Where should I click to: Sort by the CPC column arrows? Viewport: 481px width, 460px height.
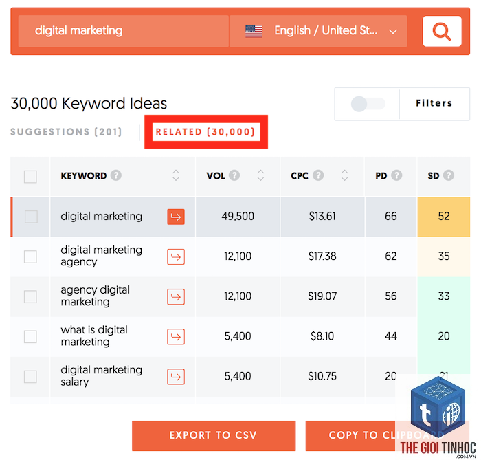coord(344,175)
